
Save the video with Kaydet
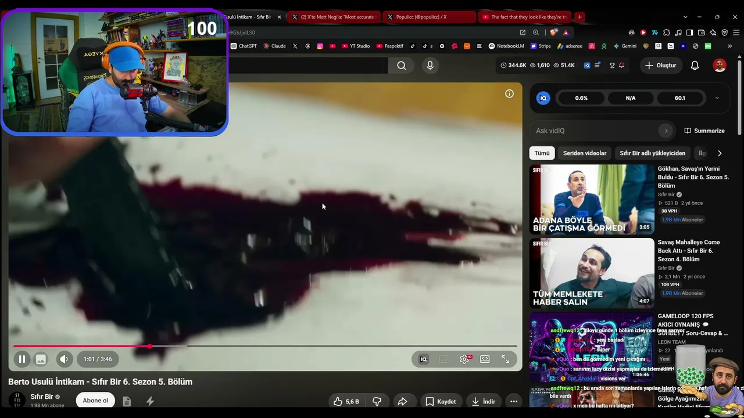click(441, 401)
